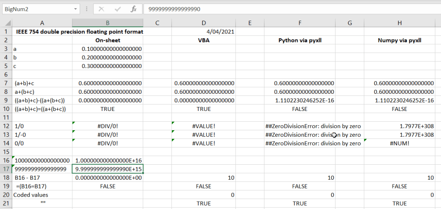Click the first ZeroDivisionError cell in row 12
Viewport: 441px width, 209px height.
pos(313,126)
